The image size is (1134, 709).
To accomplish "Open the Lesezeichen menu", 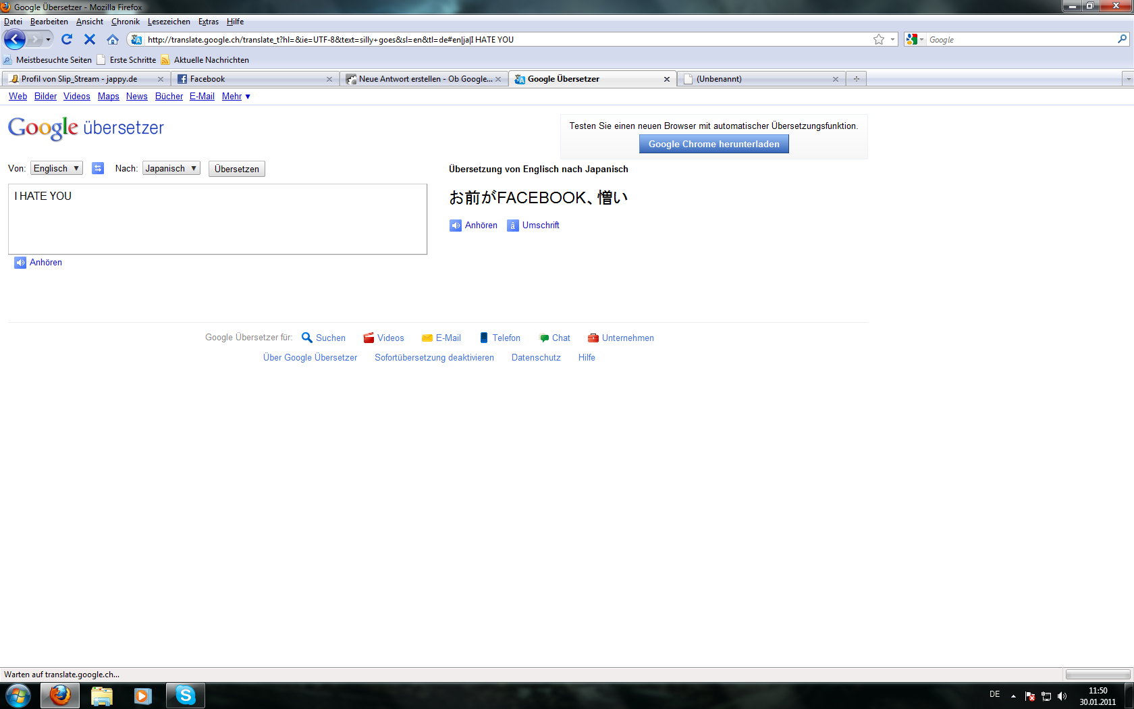I will click(x=169, y=22).
